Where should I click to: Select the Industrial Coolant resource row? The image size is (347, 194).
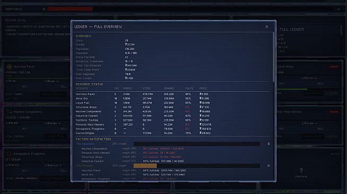(x=172, y=116)
